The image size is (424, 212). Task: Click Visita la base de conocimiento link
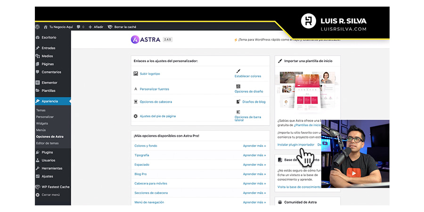click(299, 187)
